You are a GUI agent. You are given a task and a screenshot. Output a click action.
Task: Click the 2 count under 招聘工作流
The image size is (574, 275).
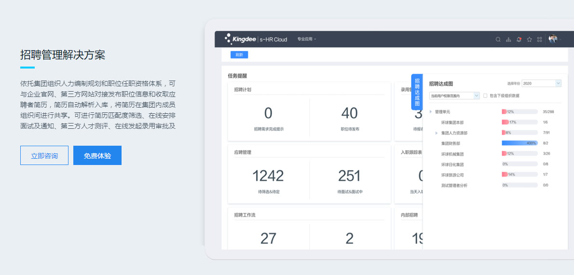click(x=350, y=238)
